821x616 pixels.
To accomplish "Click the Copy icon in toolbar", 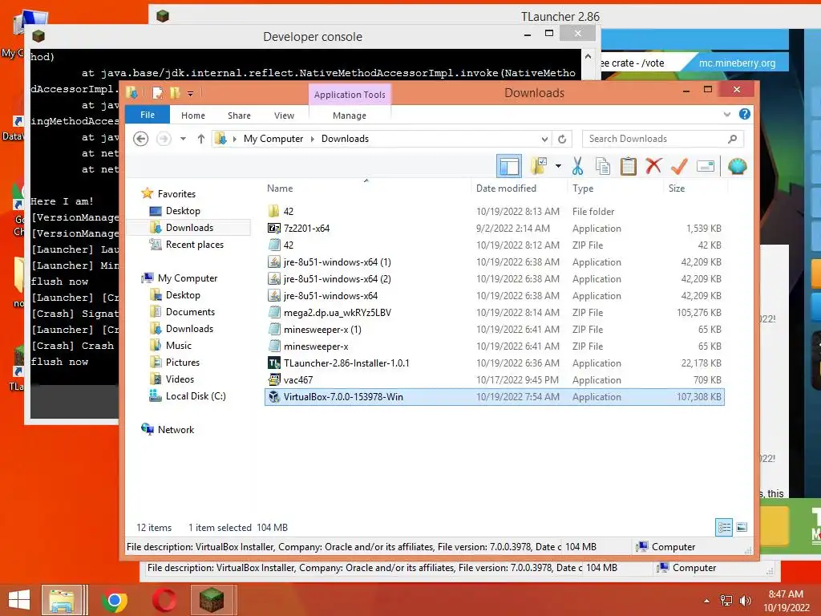I will click(603, 167).
